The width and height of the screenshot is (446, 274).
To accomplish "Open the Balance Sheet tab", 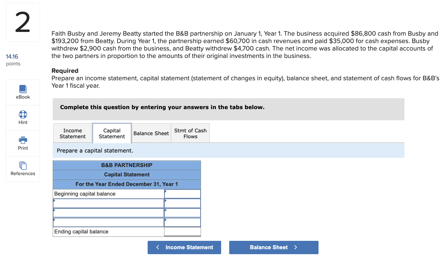I will coord(151,133).
